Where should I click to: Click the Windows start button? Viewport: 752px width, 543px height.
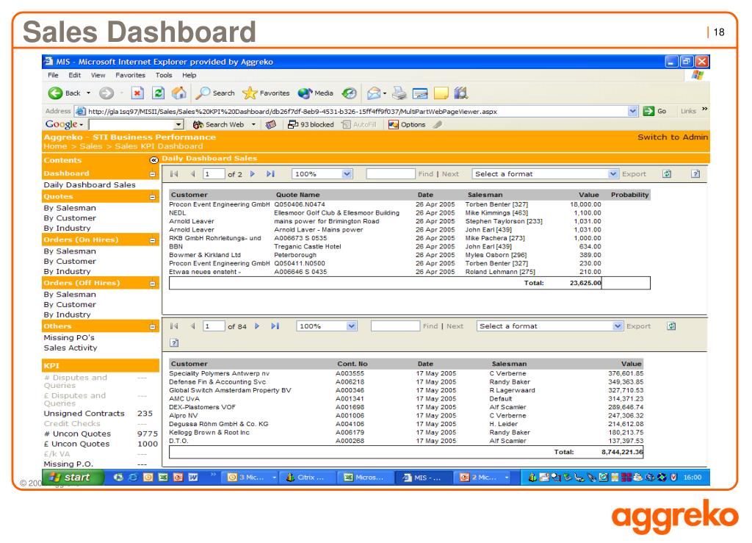[73, 478]
